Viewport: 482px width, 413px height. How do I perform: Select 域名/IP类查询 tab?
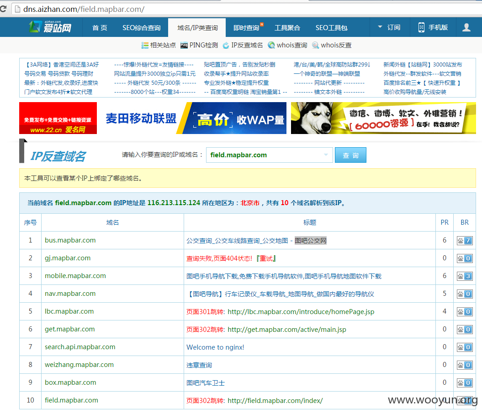click(x=197, y=28)
